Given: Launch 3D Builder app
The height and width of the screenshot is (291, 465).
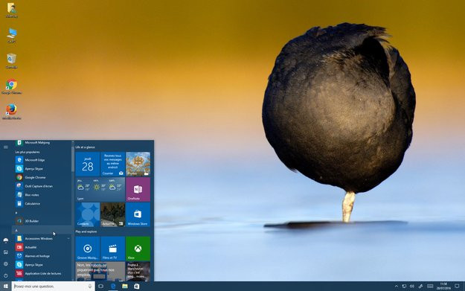Looking at the screenshot, I should pos(42,221).
